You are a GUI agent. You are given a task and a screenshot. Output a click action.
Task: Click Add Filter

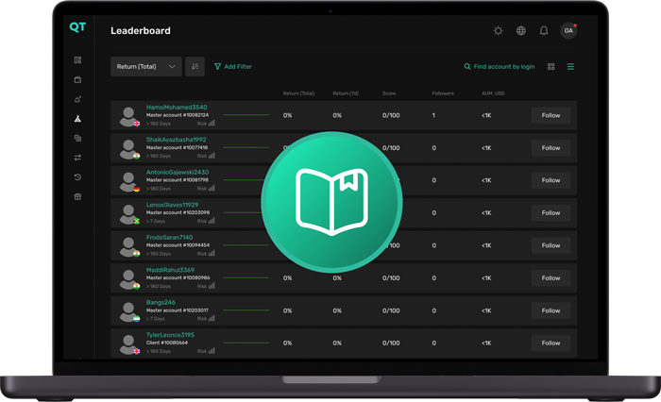[233, 67]
